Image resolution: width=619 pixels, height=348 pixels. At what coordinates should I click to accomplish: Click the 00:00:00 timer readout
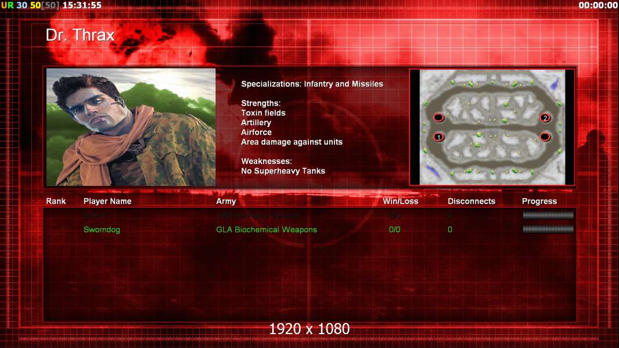[x=598, y=5]
